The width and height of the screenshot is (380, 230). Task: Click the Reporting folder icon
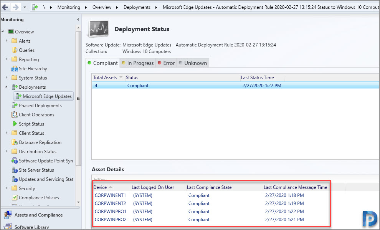pyautogui.click(x=14, y=59)
